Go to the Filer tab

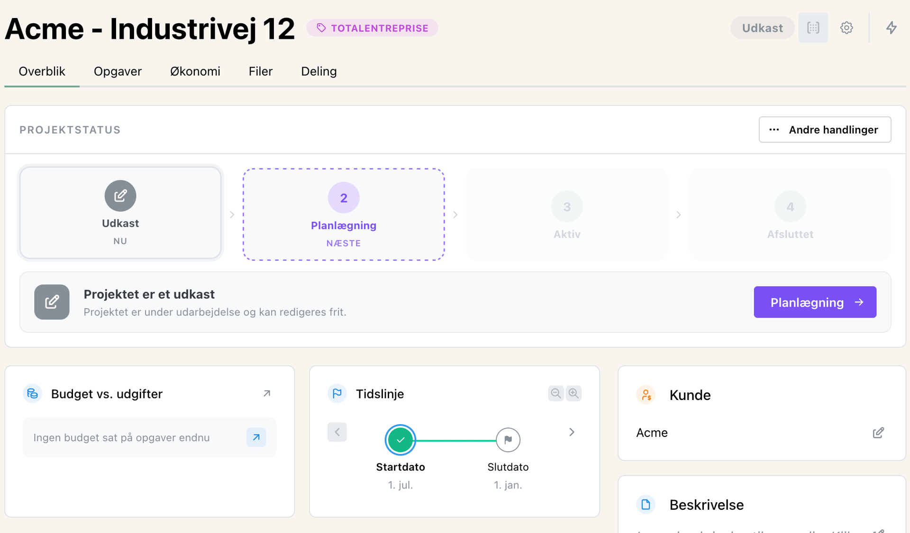point(261,71)
